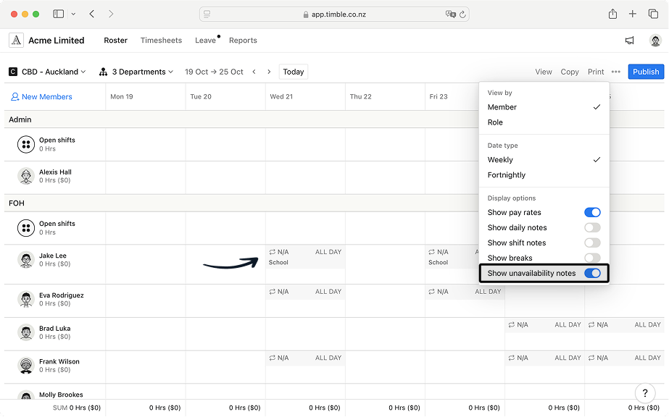This screenshot has width=669, height=417.
Task: Click the Publish button
Action: 646,72
